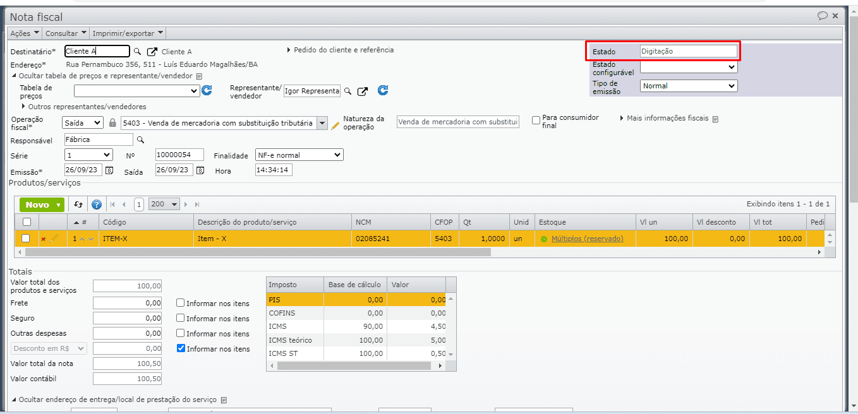This screenshot has height=414, width=858.
Task: Click the blue help icon in grid toolbar
Action: (97, 204)
